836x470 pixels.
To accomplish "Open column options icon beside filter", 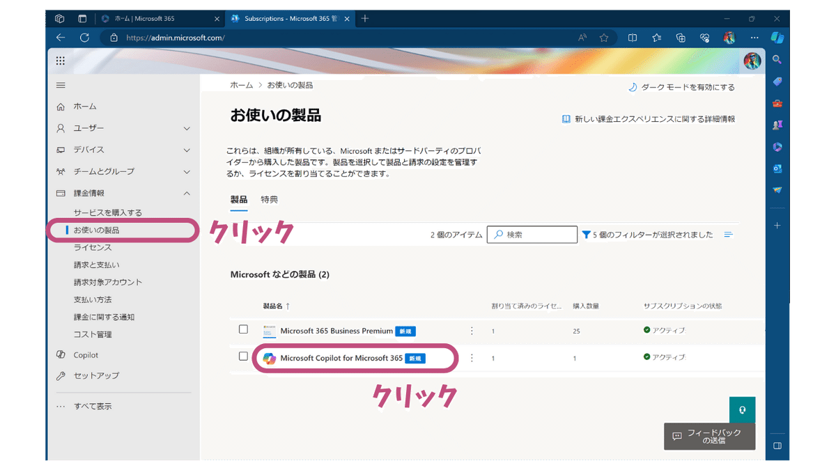I will tap(729, 235).
